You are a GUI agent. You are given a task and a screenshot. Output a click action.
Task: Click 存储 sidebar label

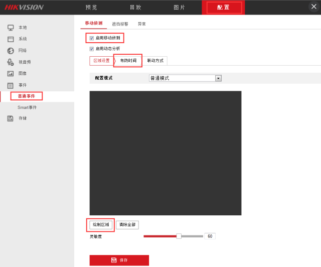(x=23, y=118)
